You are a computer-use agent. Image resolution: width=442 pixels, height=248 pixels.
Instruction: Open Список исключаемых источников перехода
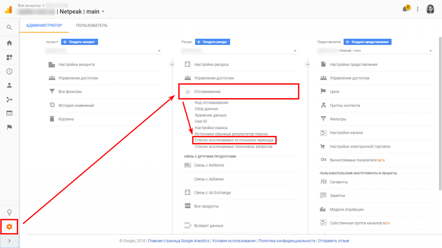tap(234, 140)
